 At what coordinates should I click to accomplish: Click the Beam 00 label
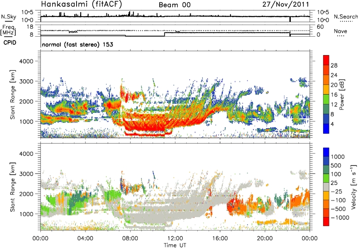coord(175,5)
